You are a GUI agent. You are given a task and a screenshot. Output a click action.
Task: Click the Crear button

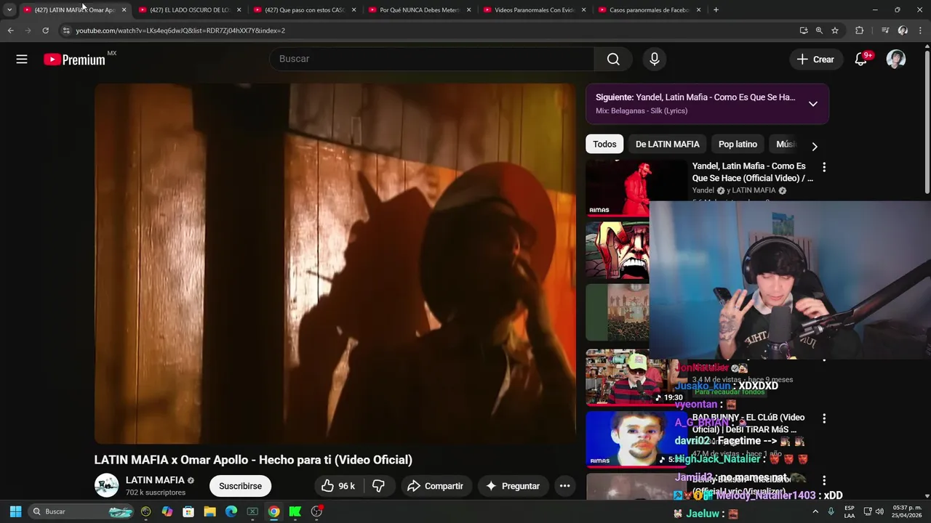tap(816, 60)
